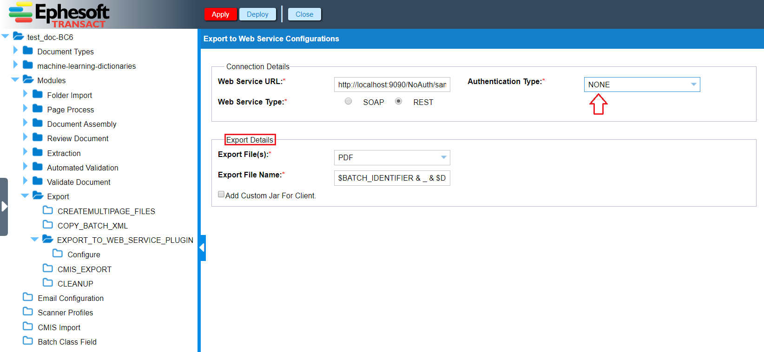Collapse the Modules node arrow
The width and height of the screenshot is (764, 352).
tap(15, 80)
